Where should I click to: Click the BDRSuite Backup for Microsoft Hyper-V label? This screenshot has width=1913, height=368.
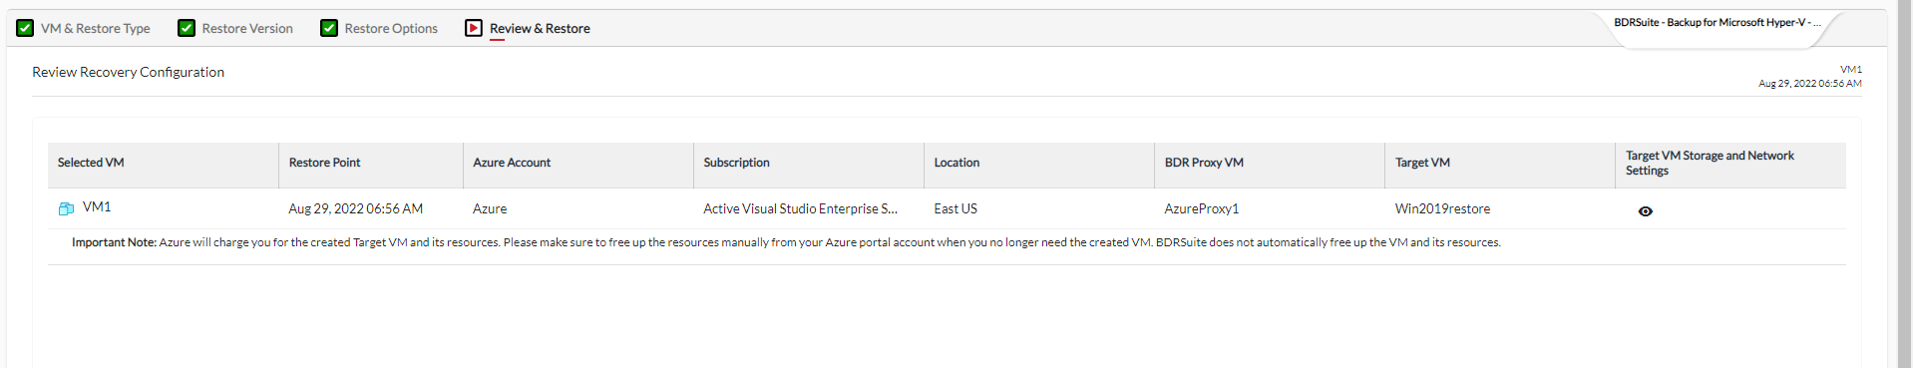tap(1717, 22)
